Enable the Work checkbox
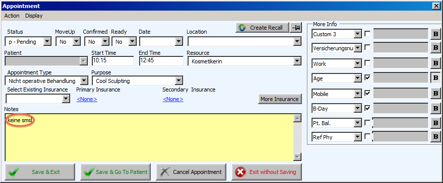Viewport: 443px width, 183px height. point(367,63)
